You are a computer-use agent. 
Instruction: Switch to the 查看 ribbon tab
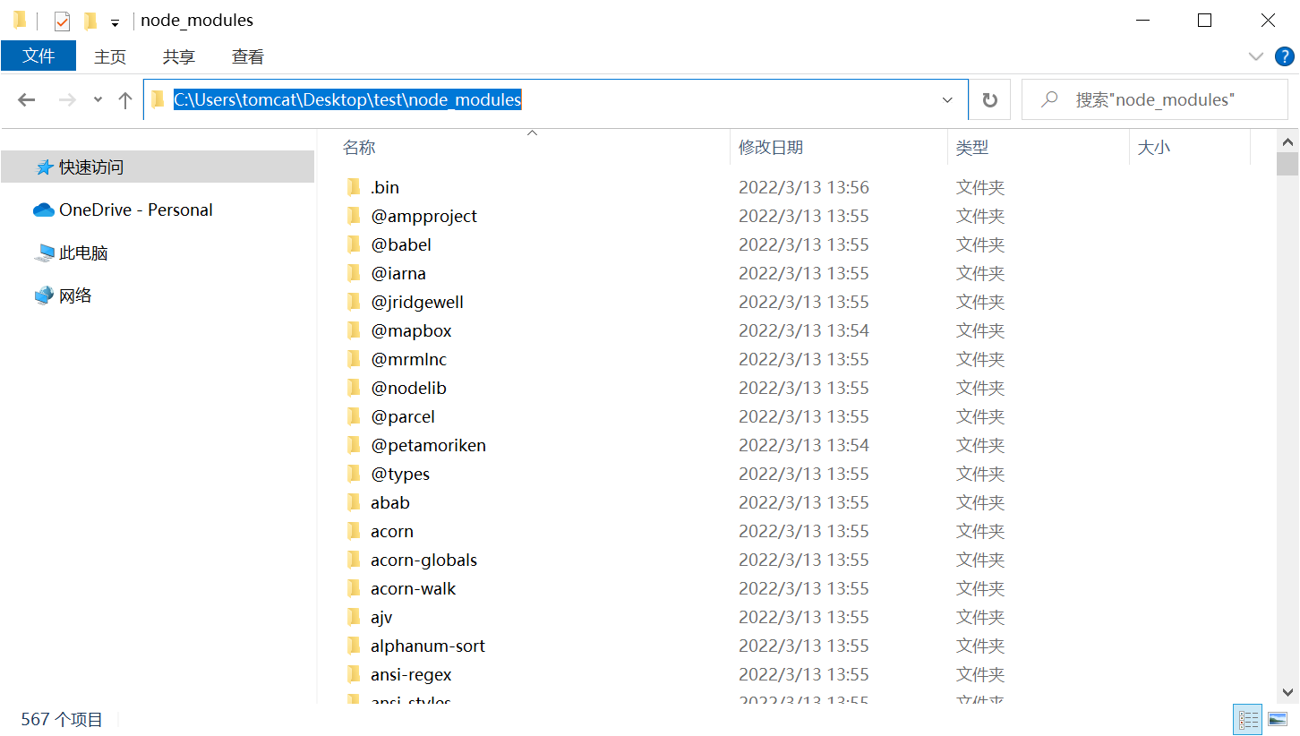(248, 56)
